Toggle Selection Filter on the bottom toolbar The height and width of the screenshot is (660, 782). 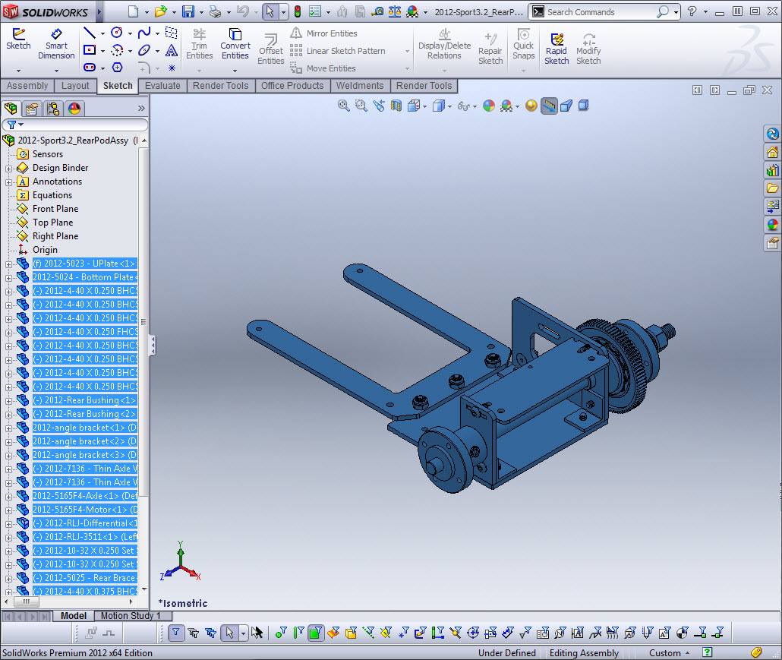[176, 633]
